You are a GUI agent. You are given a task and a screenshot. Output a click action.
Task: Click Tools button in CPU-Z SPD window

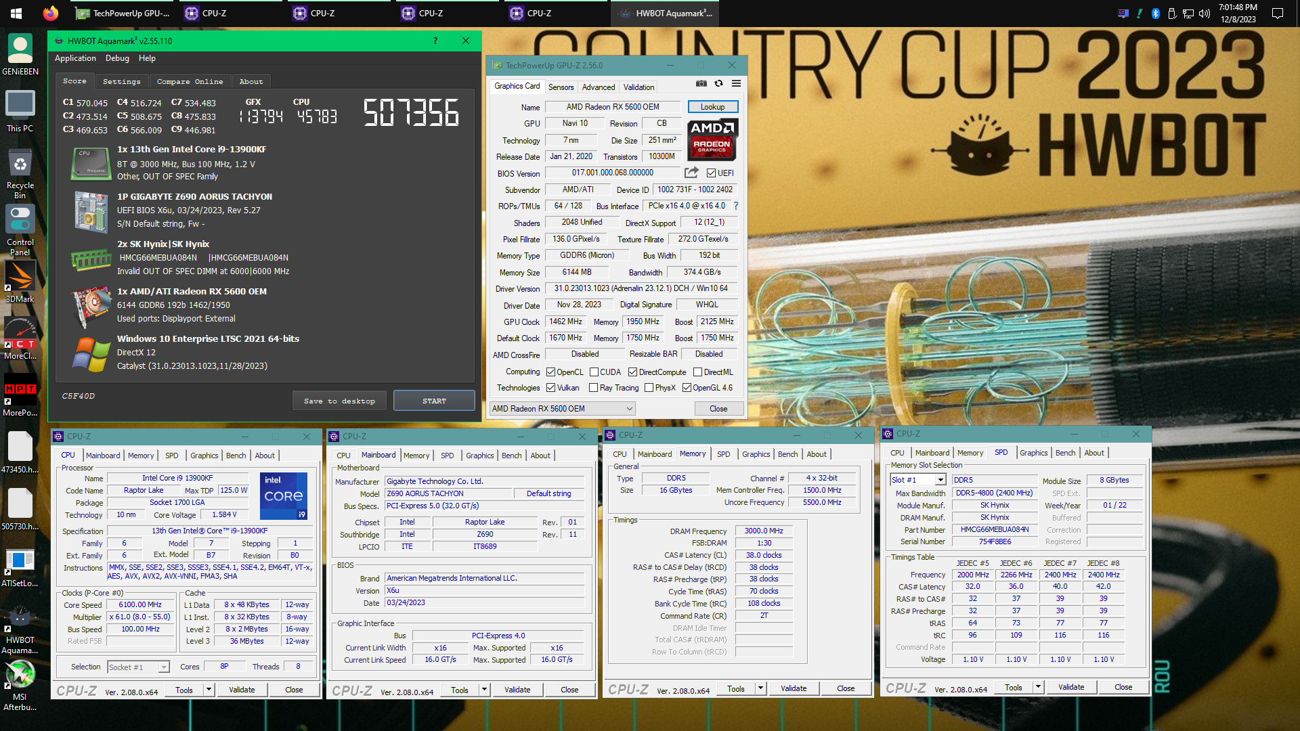1014,687
